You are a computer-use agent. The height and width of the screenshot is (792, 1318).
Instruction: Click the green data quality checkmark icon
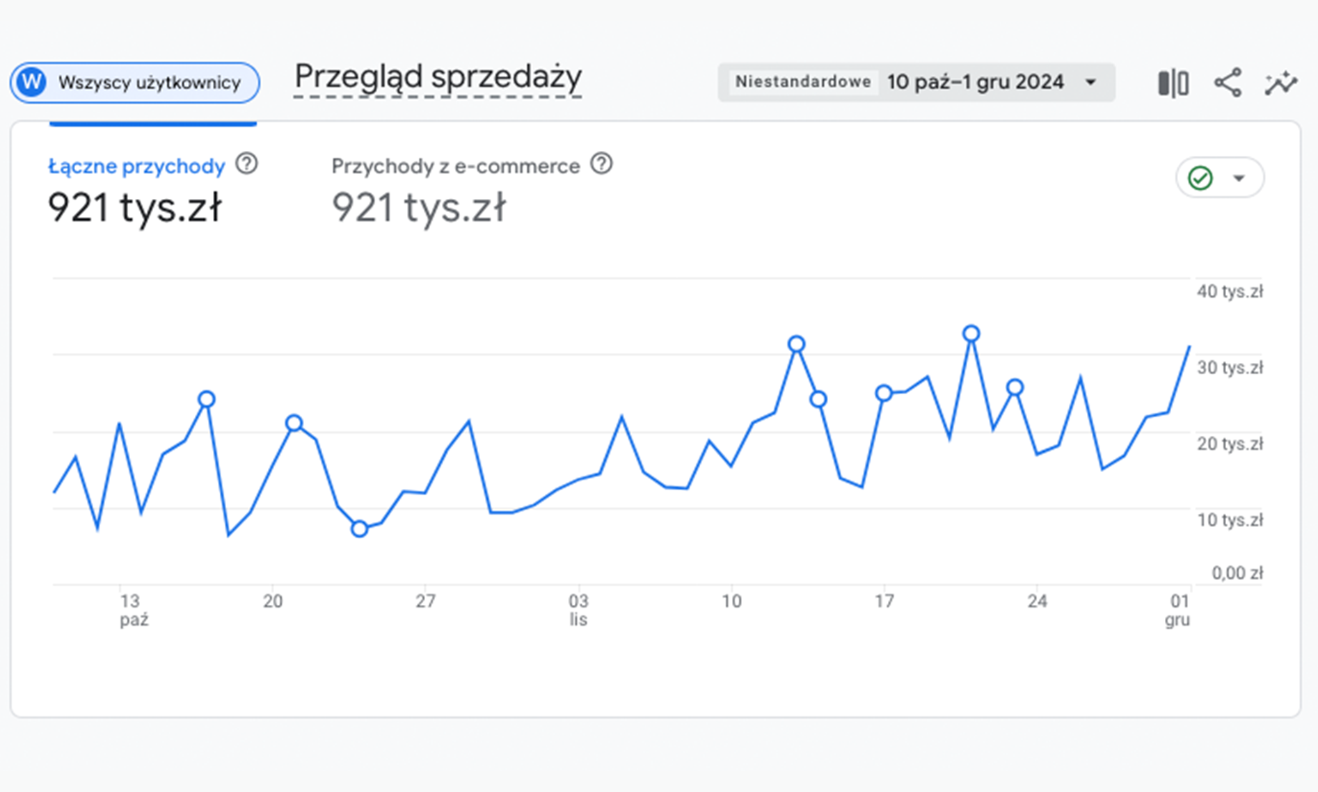point(1200,178)
